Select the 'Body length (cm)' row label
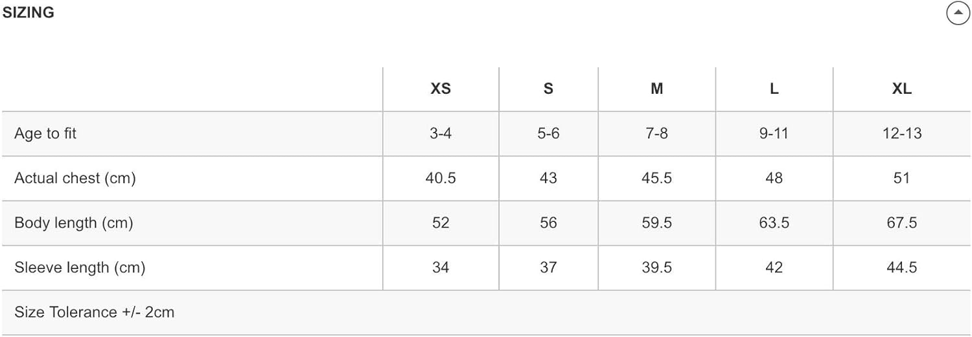 [74, 223]
